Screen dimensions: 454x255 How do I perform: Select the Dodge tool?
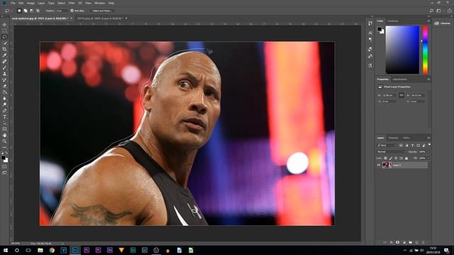[x=4, y=104]
